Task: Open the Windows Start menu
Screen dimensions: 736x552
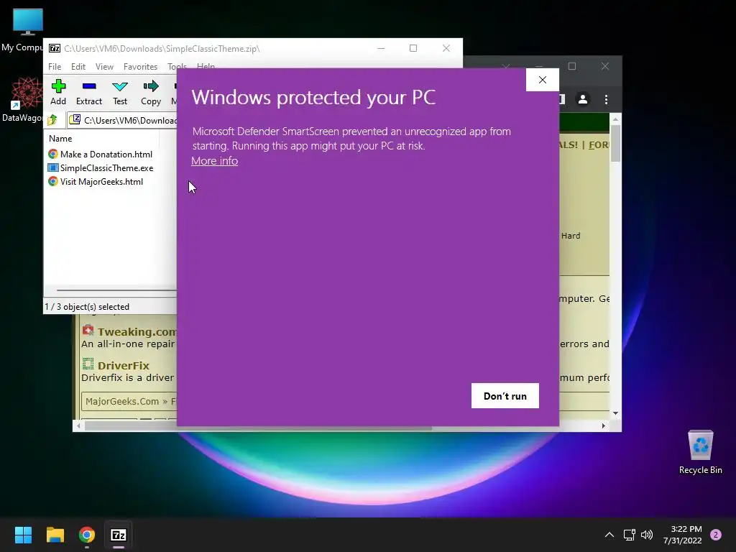Action: coord(23,535)
